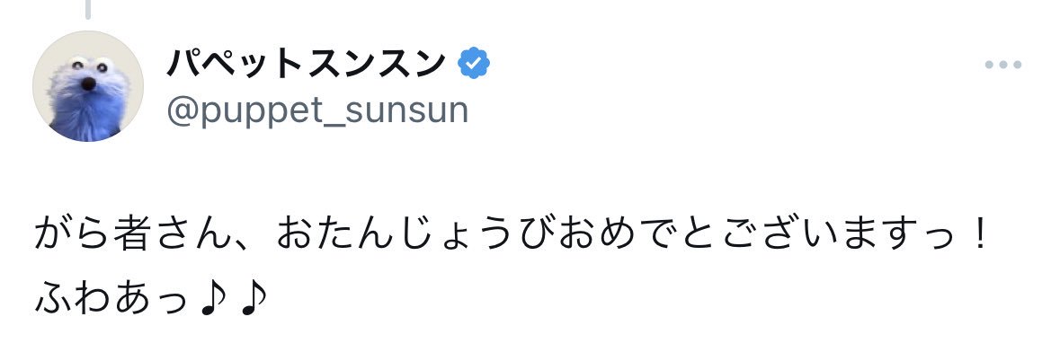Click the second music note symbol

click(254, 297)
